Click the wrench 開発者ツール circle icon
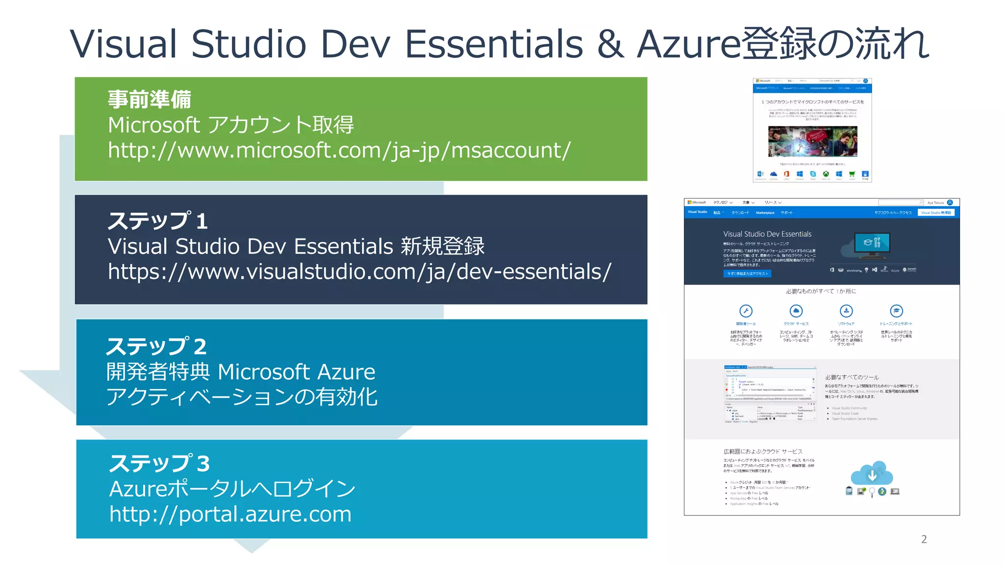Viewport: 1004px width, 565px height. coord(746,311)
